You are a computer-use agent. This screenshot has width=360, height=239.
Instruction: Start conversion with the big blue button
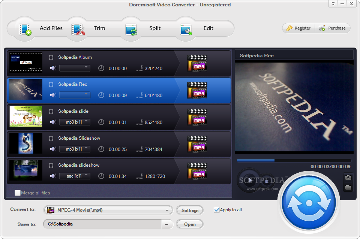coord(309,203)
